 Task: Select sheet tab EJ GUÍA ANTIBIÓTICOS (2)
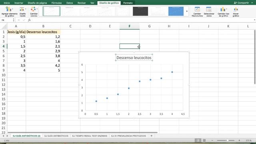26,136
